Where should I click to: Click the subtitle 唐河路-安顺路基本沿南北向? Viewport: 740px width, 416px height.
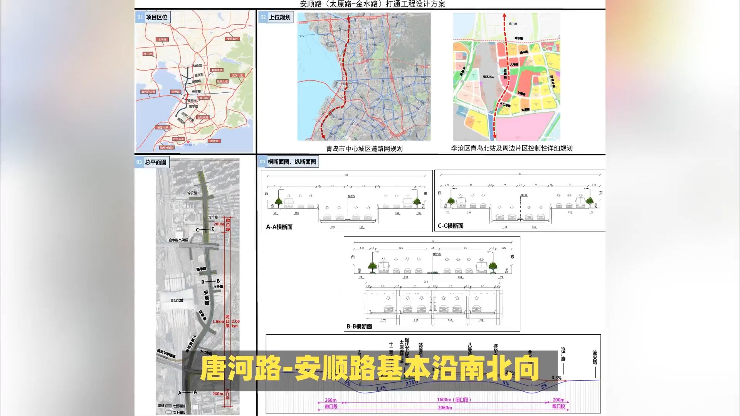coord(369,369)
